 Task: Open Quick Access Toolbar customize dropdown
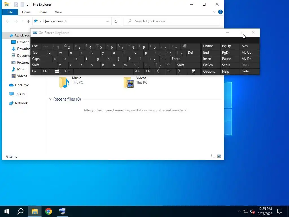(x=27, y=5)
